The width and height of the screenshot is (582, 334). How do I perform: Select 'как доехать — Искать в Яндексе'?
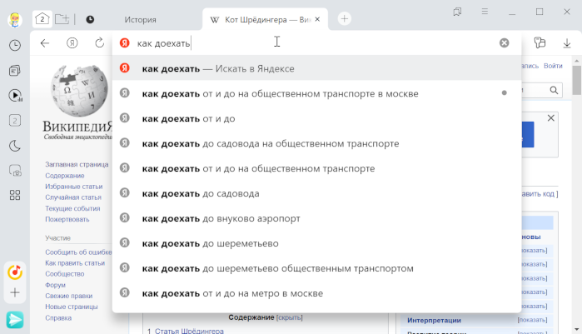click(x=316, y=68)
